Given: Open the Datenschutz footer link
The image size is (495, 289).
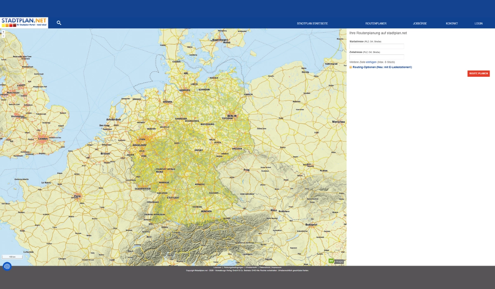Looking at the screenshot, I should click(264, 267).
